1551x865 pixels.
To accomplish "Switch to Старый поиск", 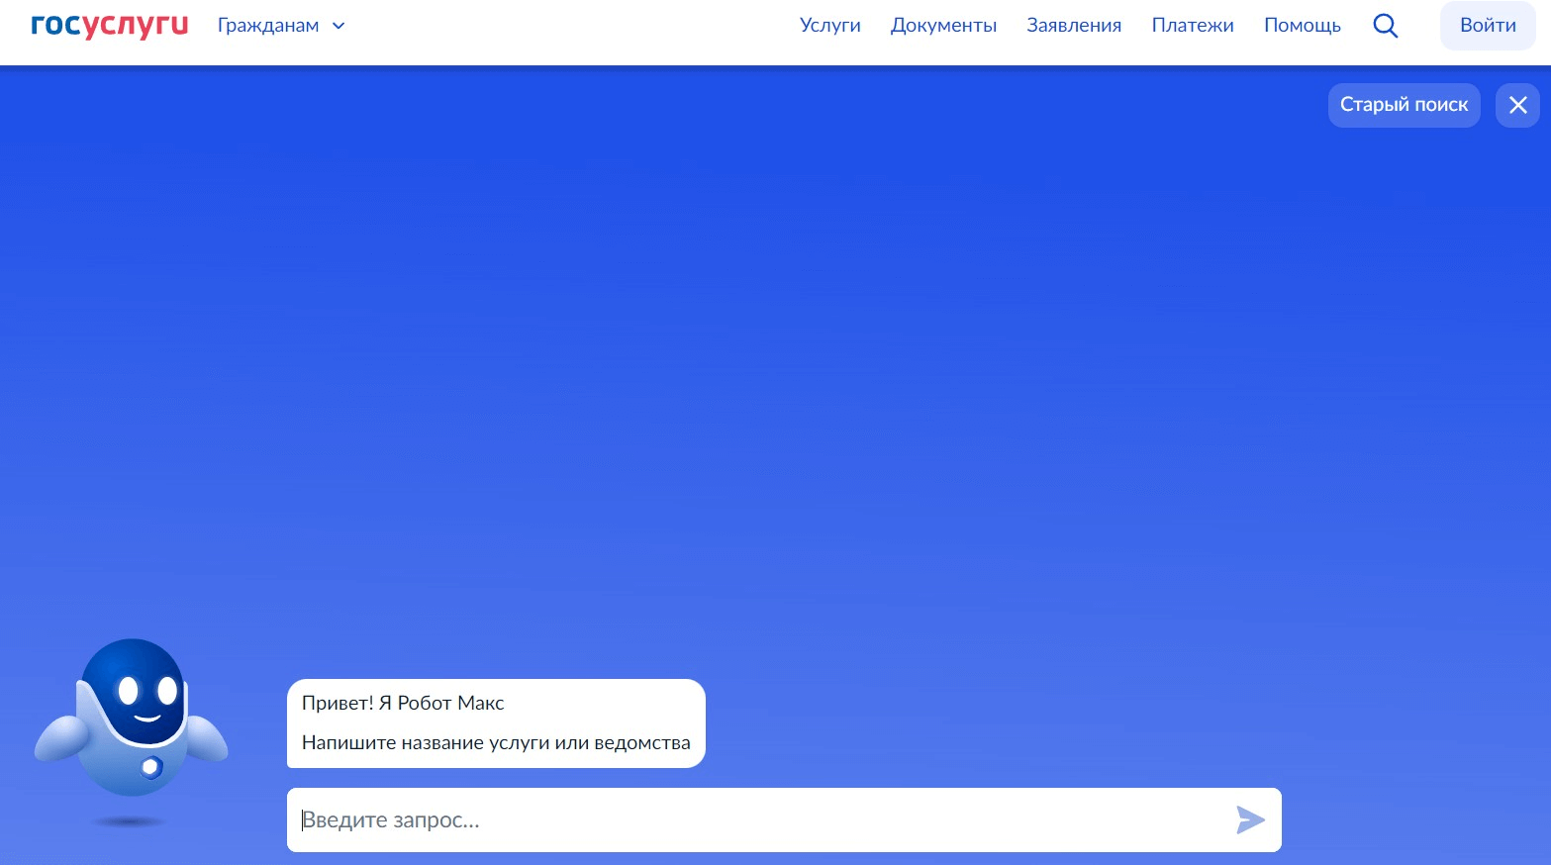I will click(1404, 105).
